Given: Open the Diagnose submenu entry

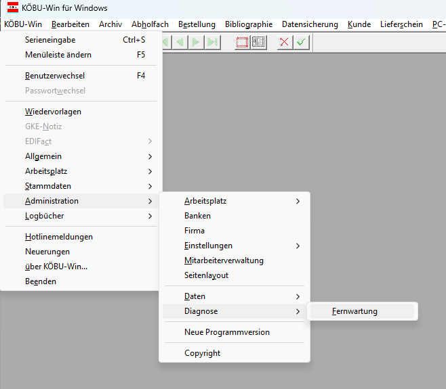Looking at the screenshot, I should pyautogui.click(x=235, y=311).
